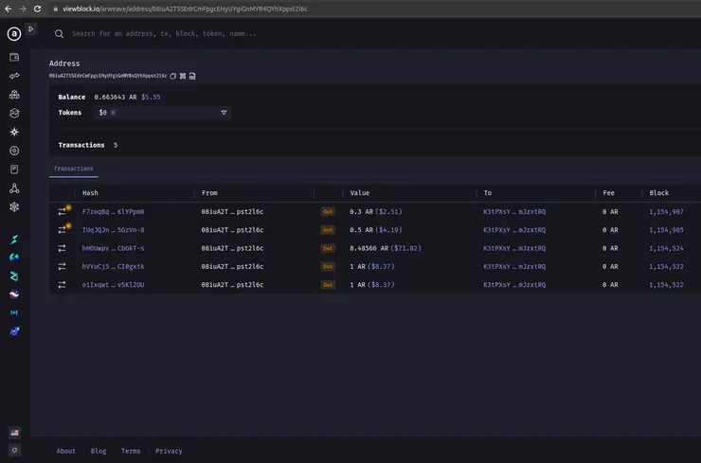This screenshot has width=701, height=463.
Task: Click the Arweave 'a' logo in the sidebar
Action: (x=14, y=33)
